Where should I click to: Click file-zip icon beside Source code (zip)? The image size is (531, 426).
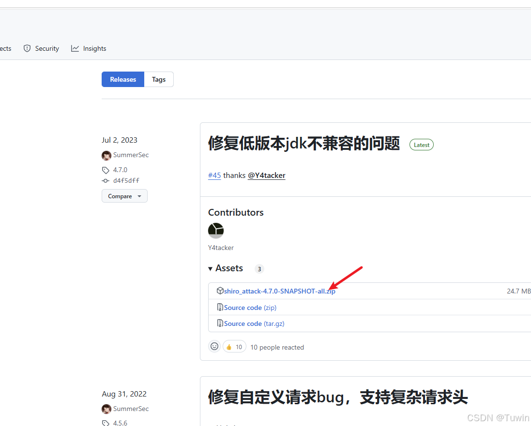pos(220,307)
